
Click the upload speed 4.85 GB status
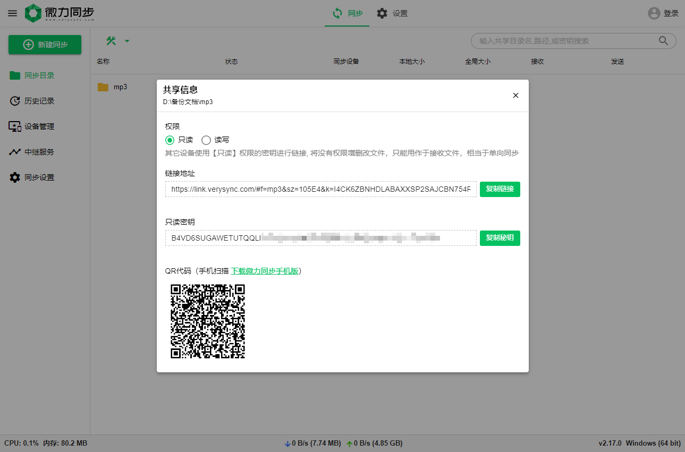(374, 444)
